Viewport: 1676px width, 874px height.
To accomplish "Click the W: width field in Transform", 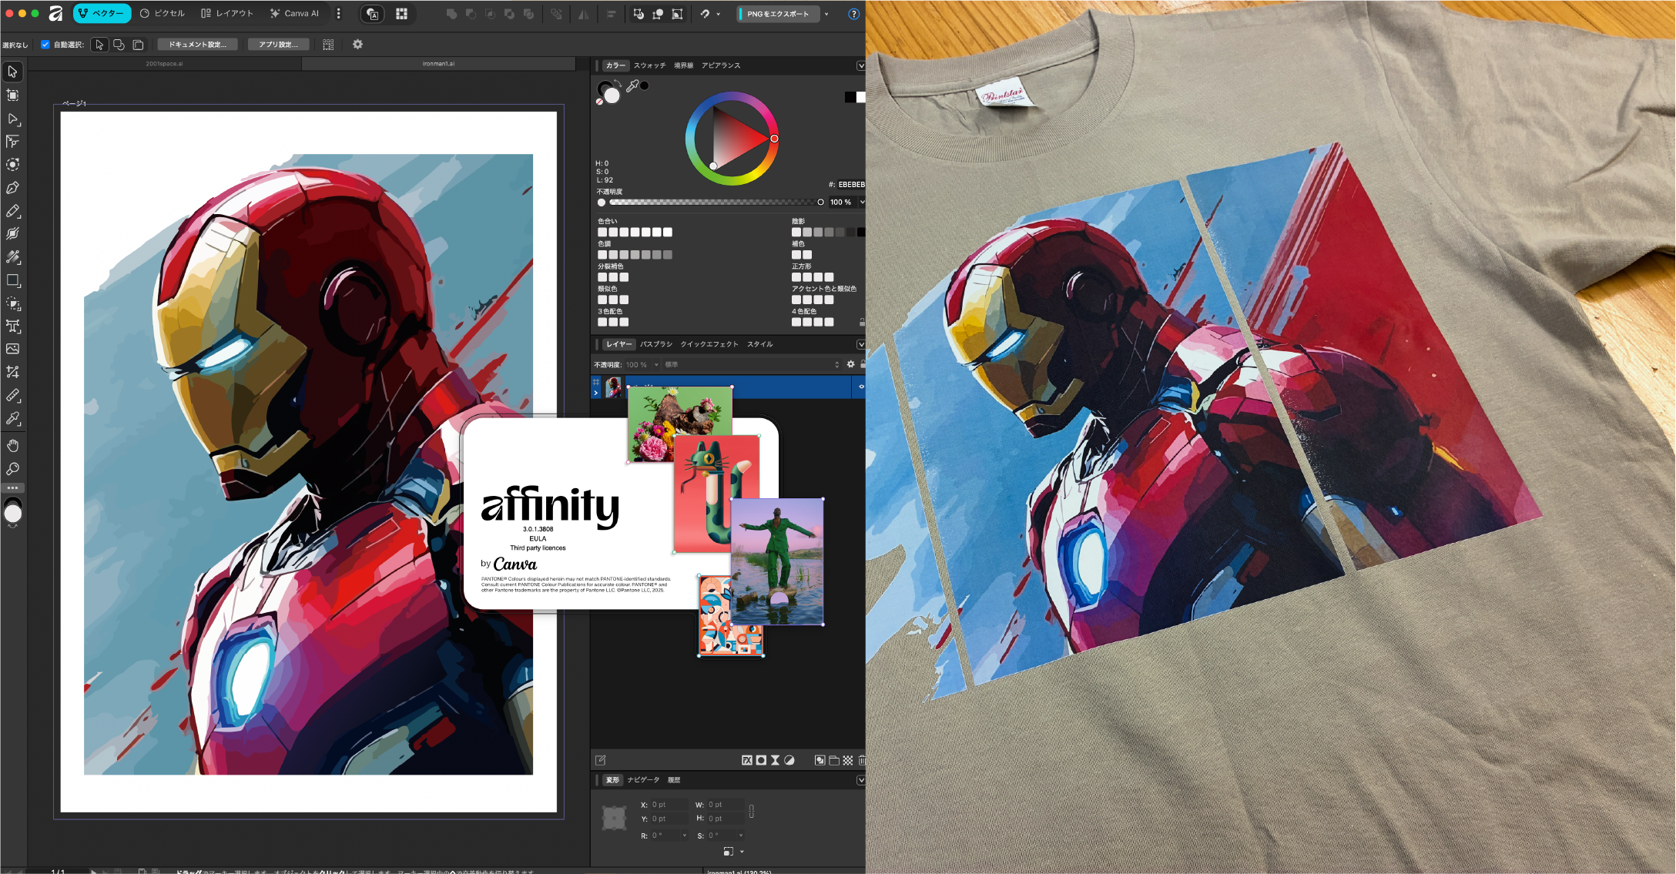I will [x=726, y=805].
